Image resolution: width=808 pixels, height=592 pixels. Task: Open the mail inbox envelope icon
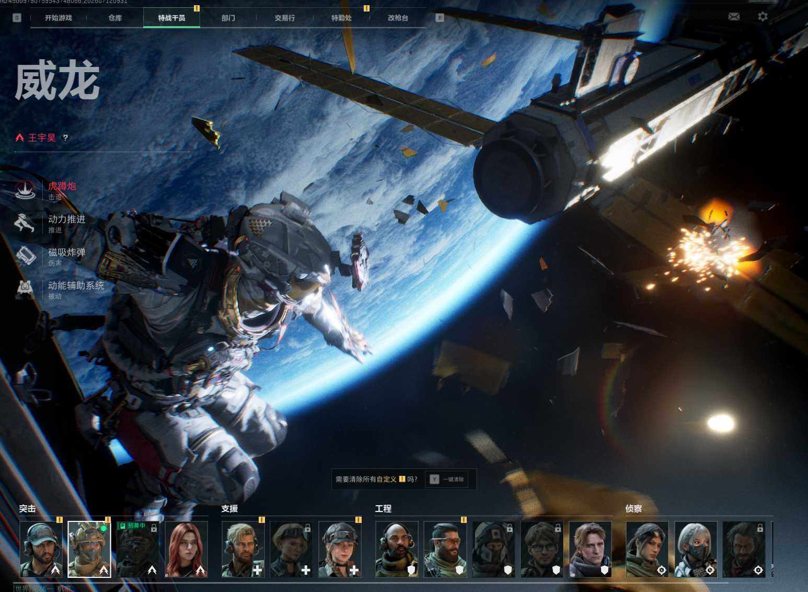tap(734, 17)
